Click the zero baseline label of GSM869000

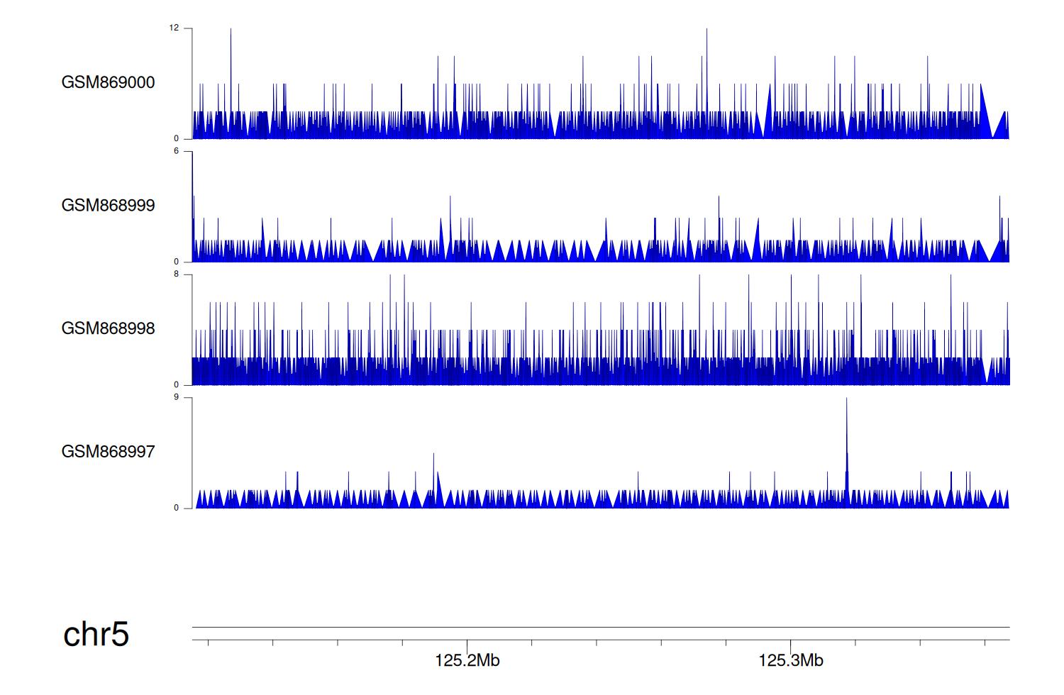(x=176, y=139)
